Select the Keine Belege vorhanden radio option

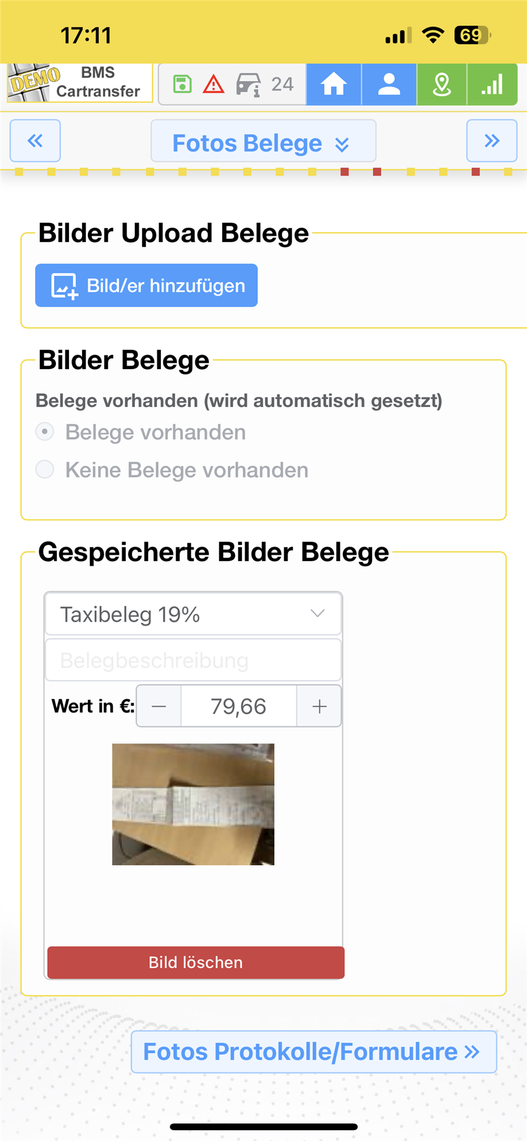45,469
